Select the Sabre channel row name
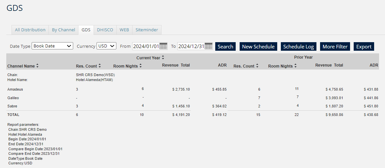385x168 pixels. point(12,106)
